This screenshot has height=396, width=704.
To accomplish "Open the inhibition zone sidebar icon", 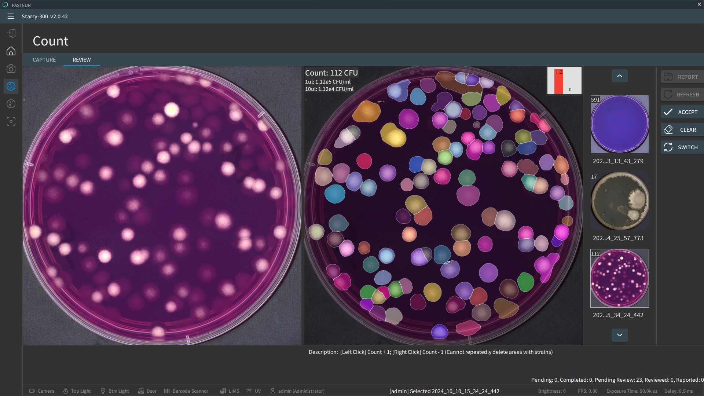I will coord(11,104).
